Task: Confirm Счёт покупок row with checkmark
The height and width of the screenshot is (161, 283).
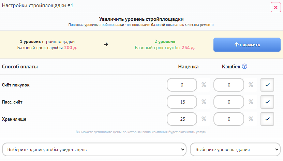Action: point(267,85)
